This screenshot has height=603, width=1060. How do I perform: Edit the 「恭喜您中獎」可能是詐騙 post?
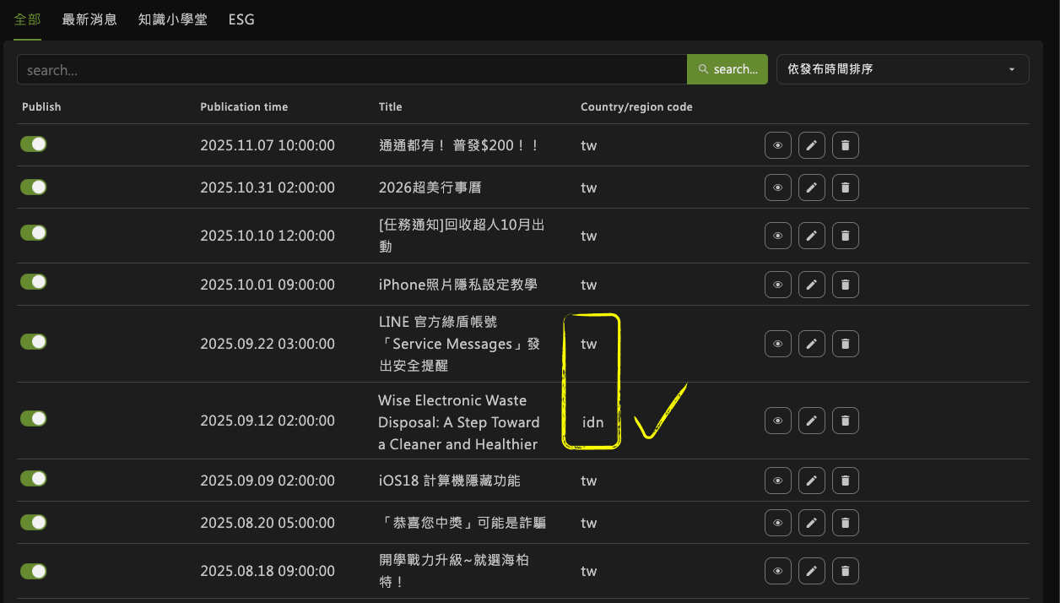coord(812,523)
